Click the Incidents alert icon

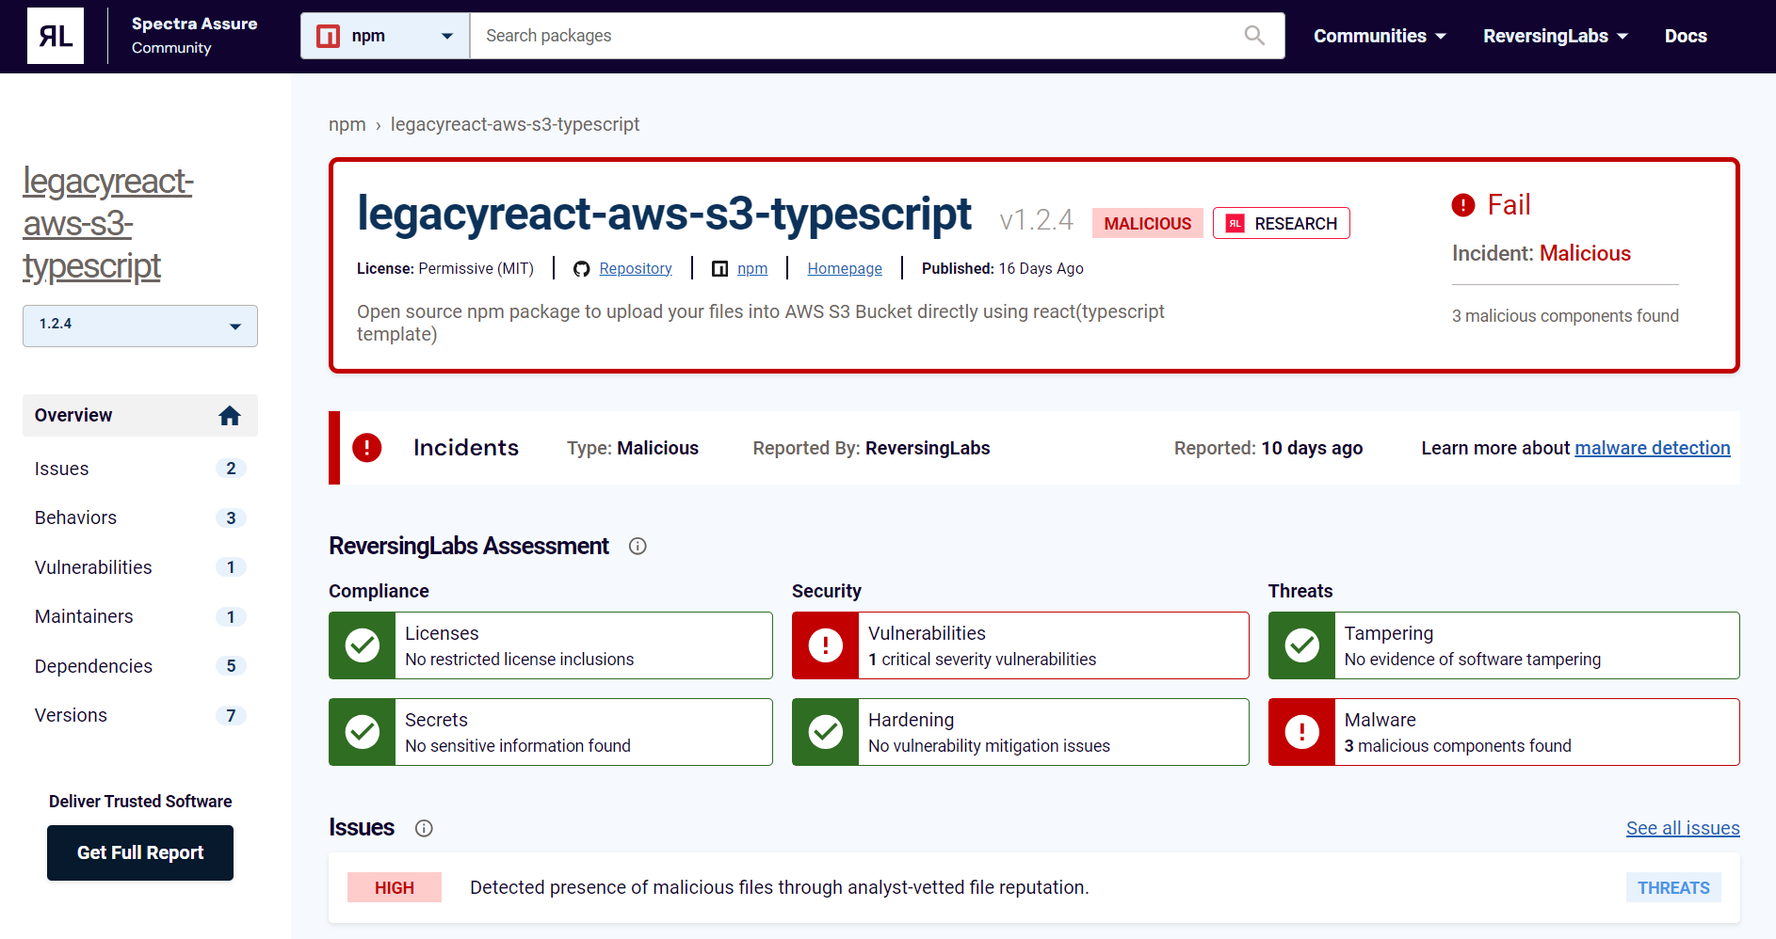(x=366, y=448)
